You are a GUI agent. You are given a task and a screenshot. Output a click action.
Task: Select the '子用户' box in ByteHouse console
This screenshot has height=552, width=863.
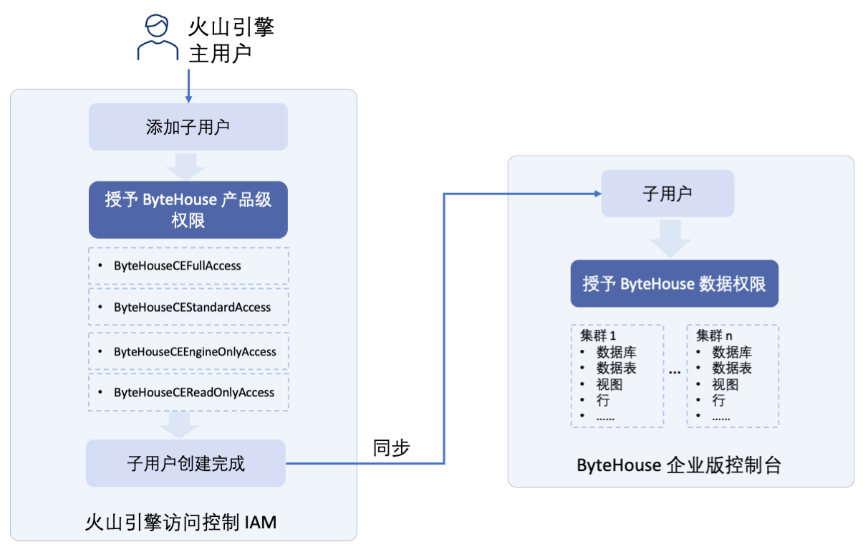(x=667, y=194)
